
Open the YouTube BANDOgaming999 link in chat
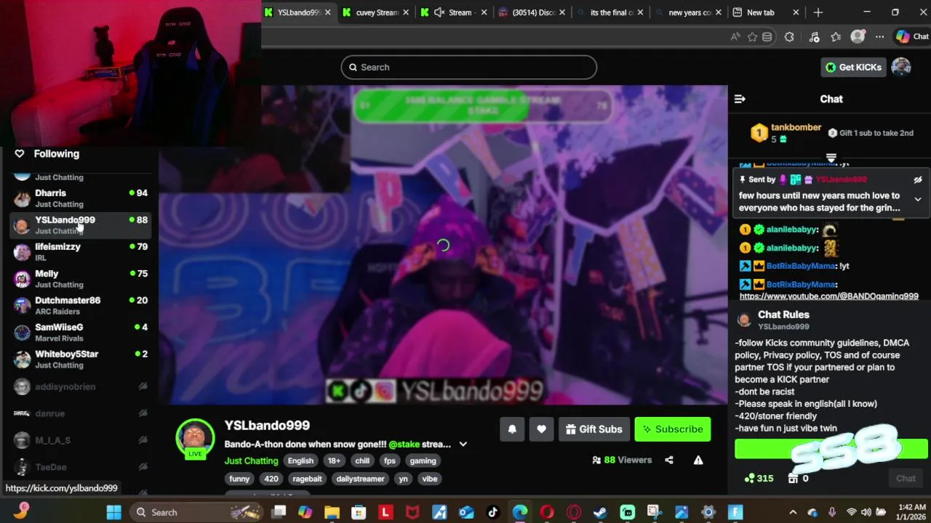pyautogui.click(x=829, y=296)
